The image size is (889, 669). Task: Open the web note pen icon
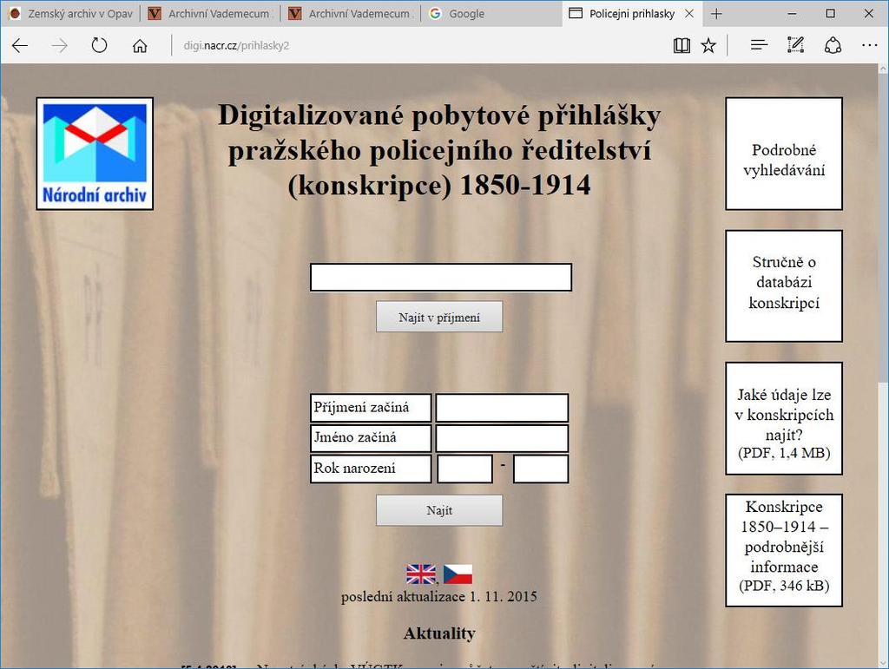[x=795, y=45]
